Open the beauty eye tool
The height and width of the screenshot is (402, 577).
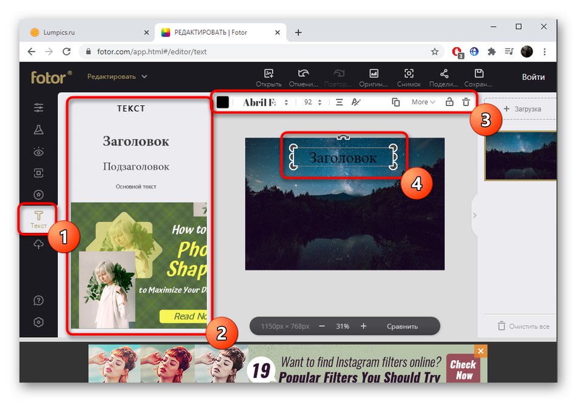point(39,152)
